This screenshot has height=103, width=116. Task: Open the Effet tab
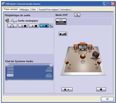[34, 10]
